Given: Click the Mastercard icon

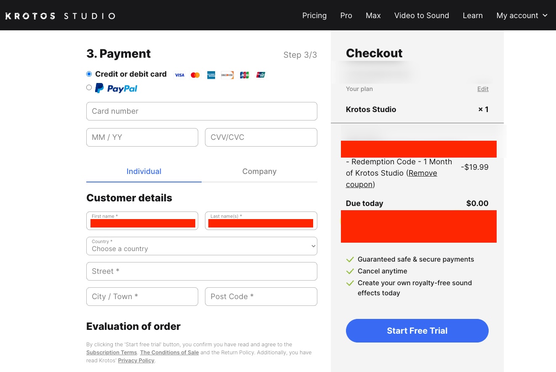Looking at the screenshot, I should 195,75.
